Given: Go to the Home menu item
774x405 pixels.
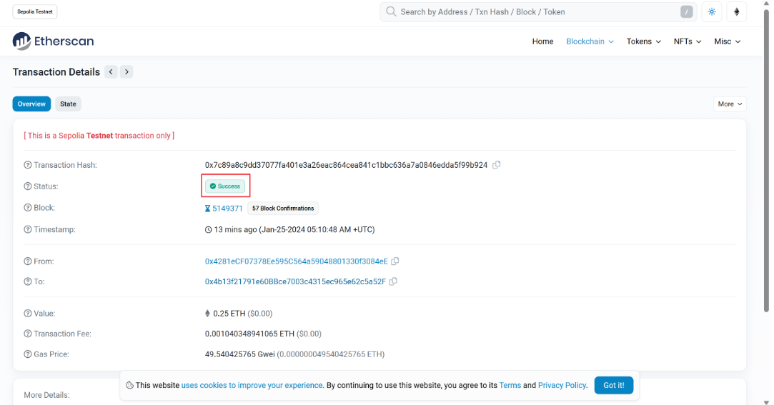Looking at the screenshot, I should (542, 41).
